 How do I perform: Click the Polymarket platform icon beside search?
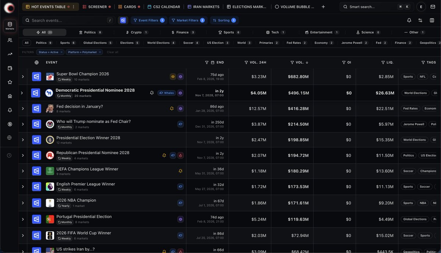(x=123, y=21)
